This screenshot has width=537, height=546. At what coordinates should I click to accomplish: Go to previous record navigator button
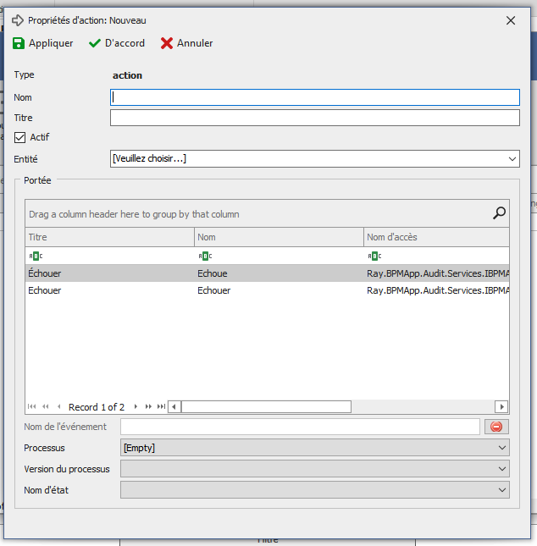(x=59, y=406)
